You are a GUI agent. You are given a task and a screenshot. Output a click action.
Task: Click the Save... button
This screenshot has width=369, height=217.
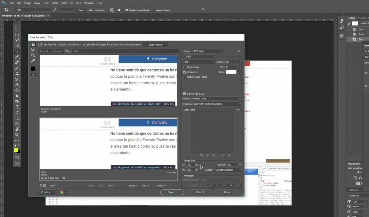tap(172, 192)
